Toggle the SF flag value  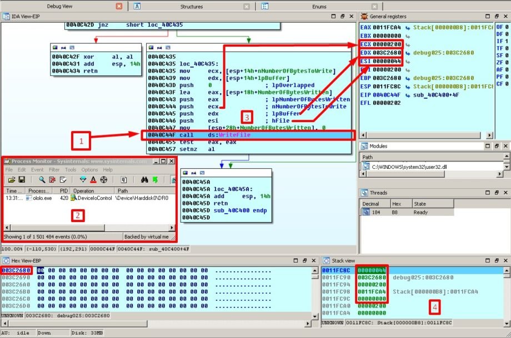coord(507,56)
